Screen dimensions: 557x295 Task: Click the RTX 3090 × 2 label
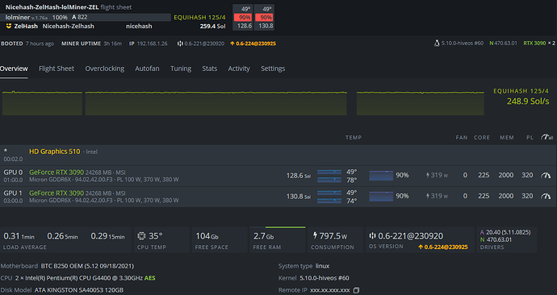(539, 44)
